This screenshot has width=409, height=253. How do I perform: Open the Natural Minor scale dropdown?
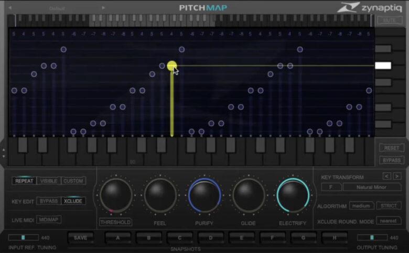pos(372,187)
